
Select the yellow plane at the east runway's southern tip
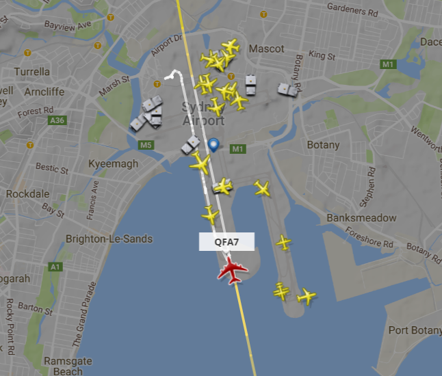click(x=307, y=296)
